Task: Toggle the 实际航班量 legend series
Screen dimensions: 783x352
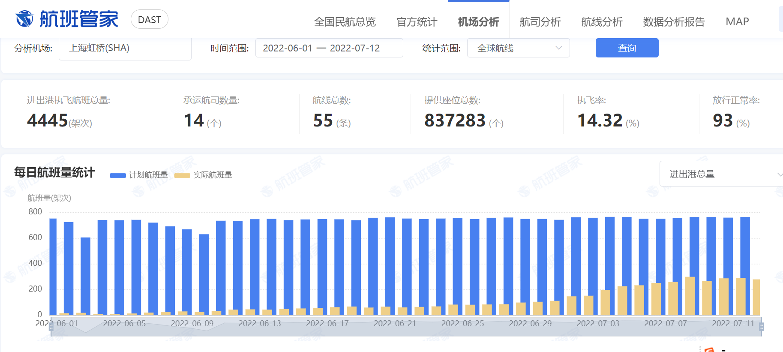Action: (204, 175)
